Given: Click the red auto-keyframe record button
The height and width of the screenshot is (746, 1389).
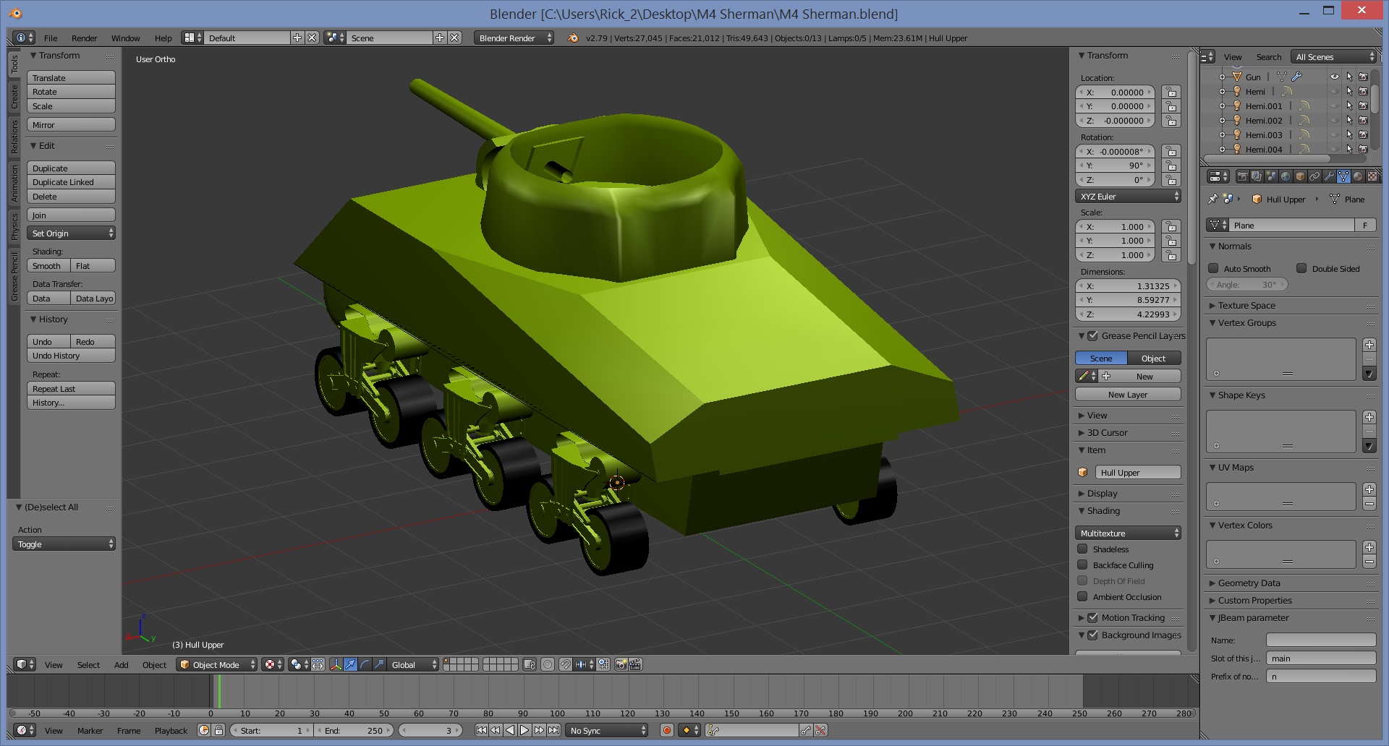Looking at the screenshot, I should (x=667, y=730).
